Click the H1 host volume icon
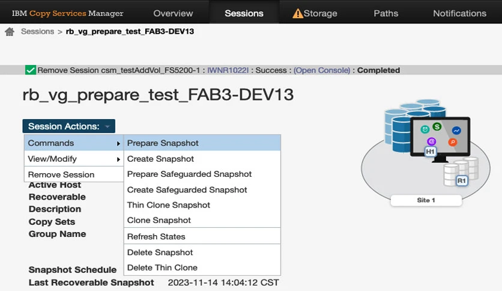Viewport: 502px width, 291px height. [x=430, y=152]
